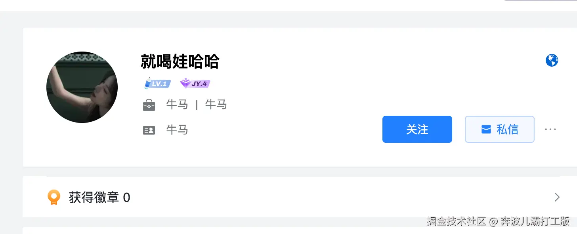Click the user's circular avatar photo

click(82, 87)
